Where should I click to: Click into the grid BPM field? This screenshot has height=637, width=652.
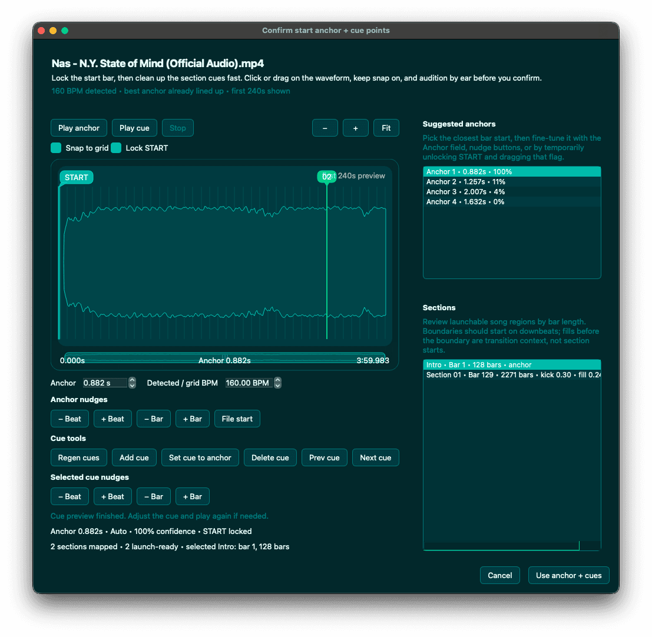[x=249, y=383]
